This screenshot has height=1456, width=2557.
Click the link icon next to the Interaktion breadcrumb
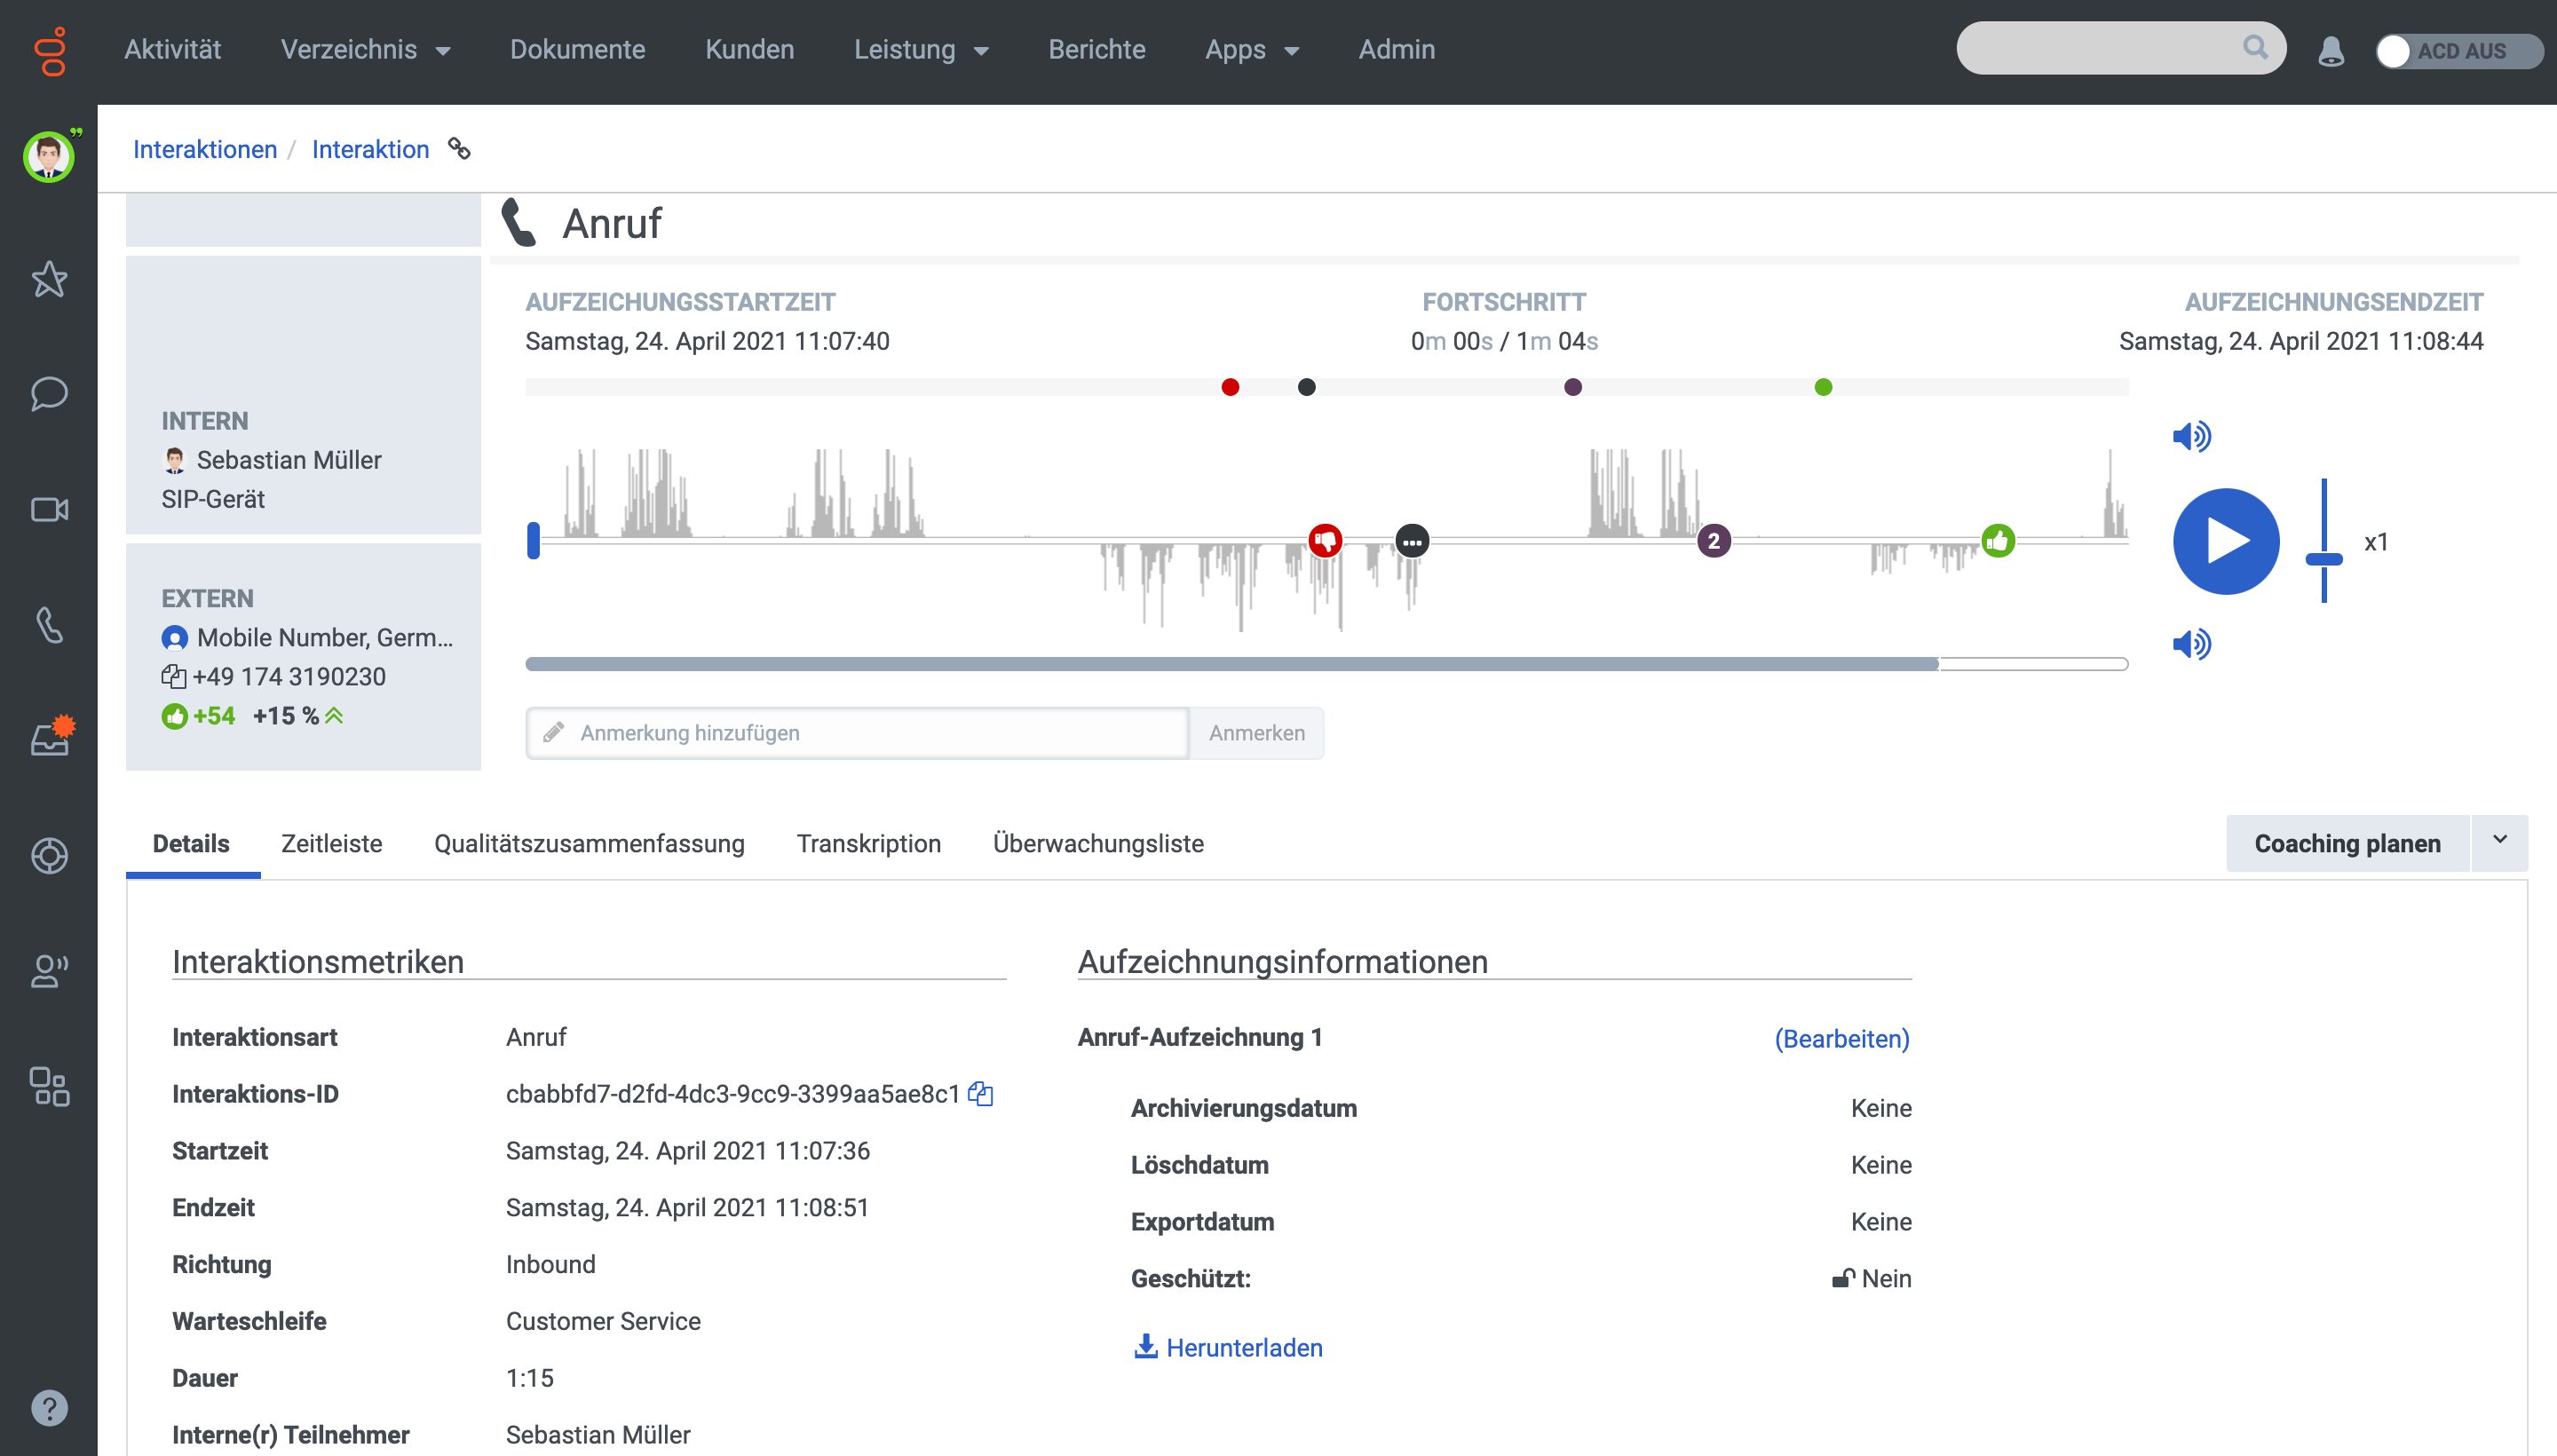click(x=459, y=149)
